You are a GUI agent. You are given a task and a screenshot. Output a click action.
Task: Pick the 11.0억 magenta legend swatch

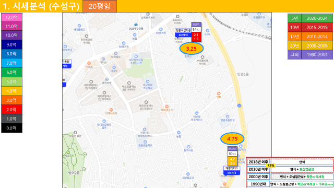click(11, 27)
